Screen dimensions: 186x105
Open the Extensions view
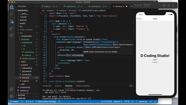[12, 35]
